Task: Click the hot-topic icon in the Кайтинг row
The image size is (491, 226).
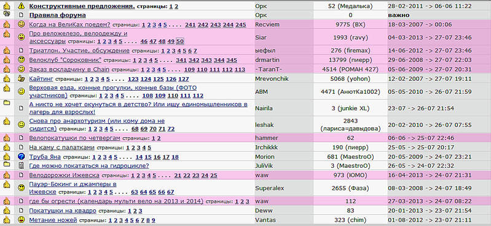Action: (6, 78)
